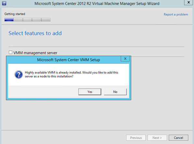Click the wizard app icon in title bar
The height and width of the screenshot is (144, 194).
click(x=4, y=3)
